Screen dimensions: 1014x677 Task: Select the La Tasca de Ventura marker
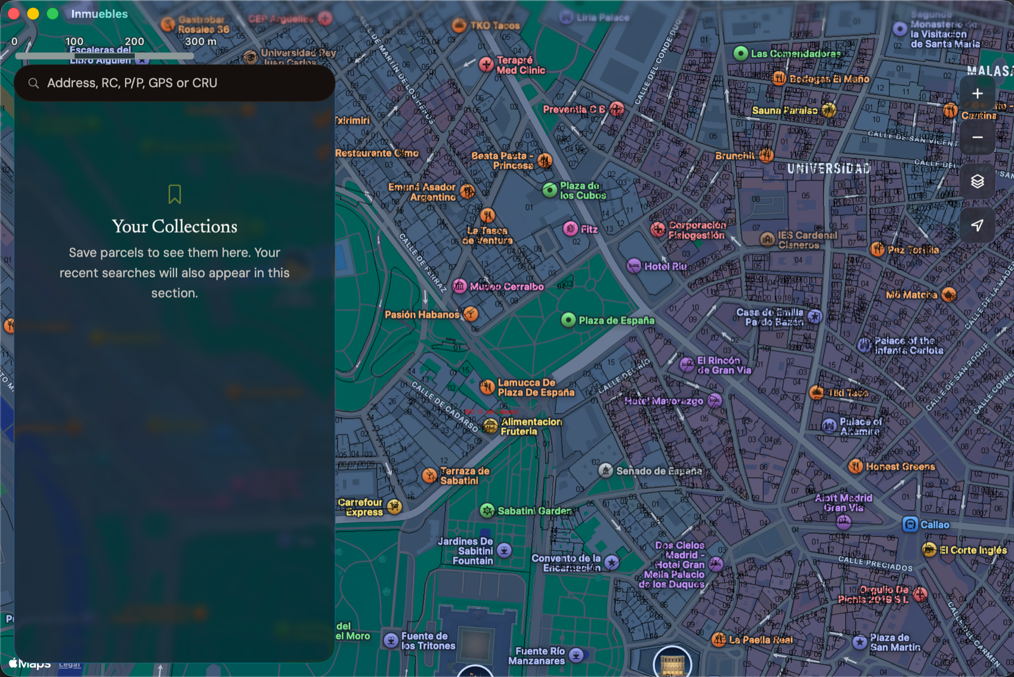pyautogui.click(x=488, y=215)
